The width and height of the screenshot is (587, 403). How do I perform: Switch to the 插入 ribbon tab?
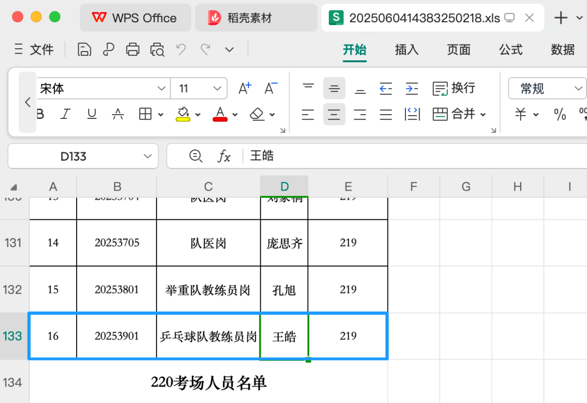407,50
